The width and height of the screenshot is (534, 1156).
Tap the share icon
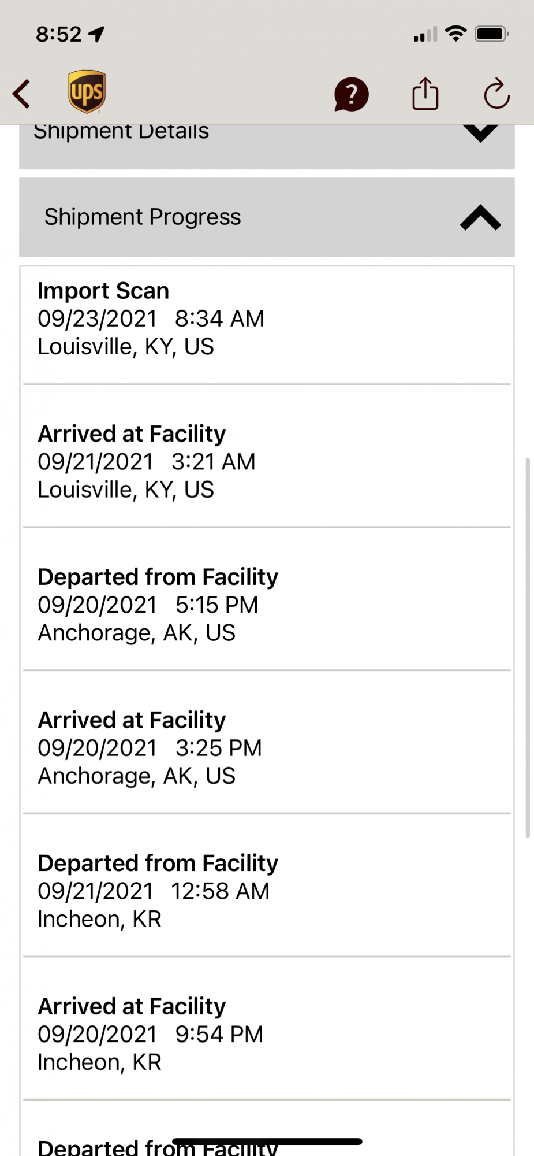point(425,94)
